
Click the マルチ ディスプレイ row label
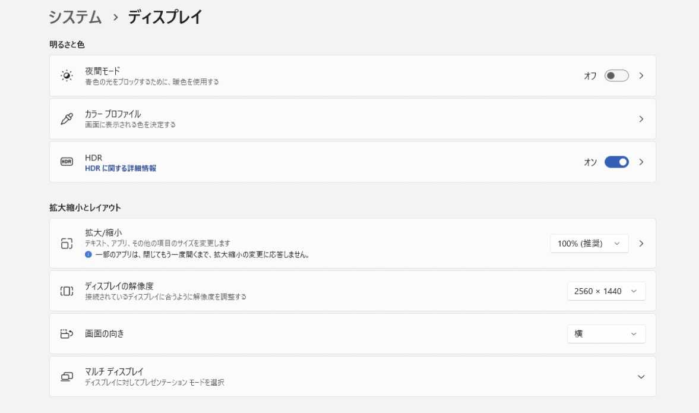[114, 372]
